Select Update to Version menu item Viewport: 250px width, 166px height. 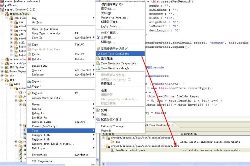point(115,18)
